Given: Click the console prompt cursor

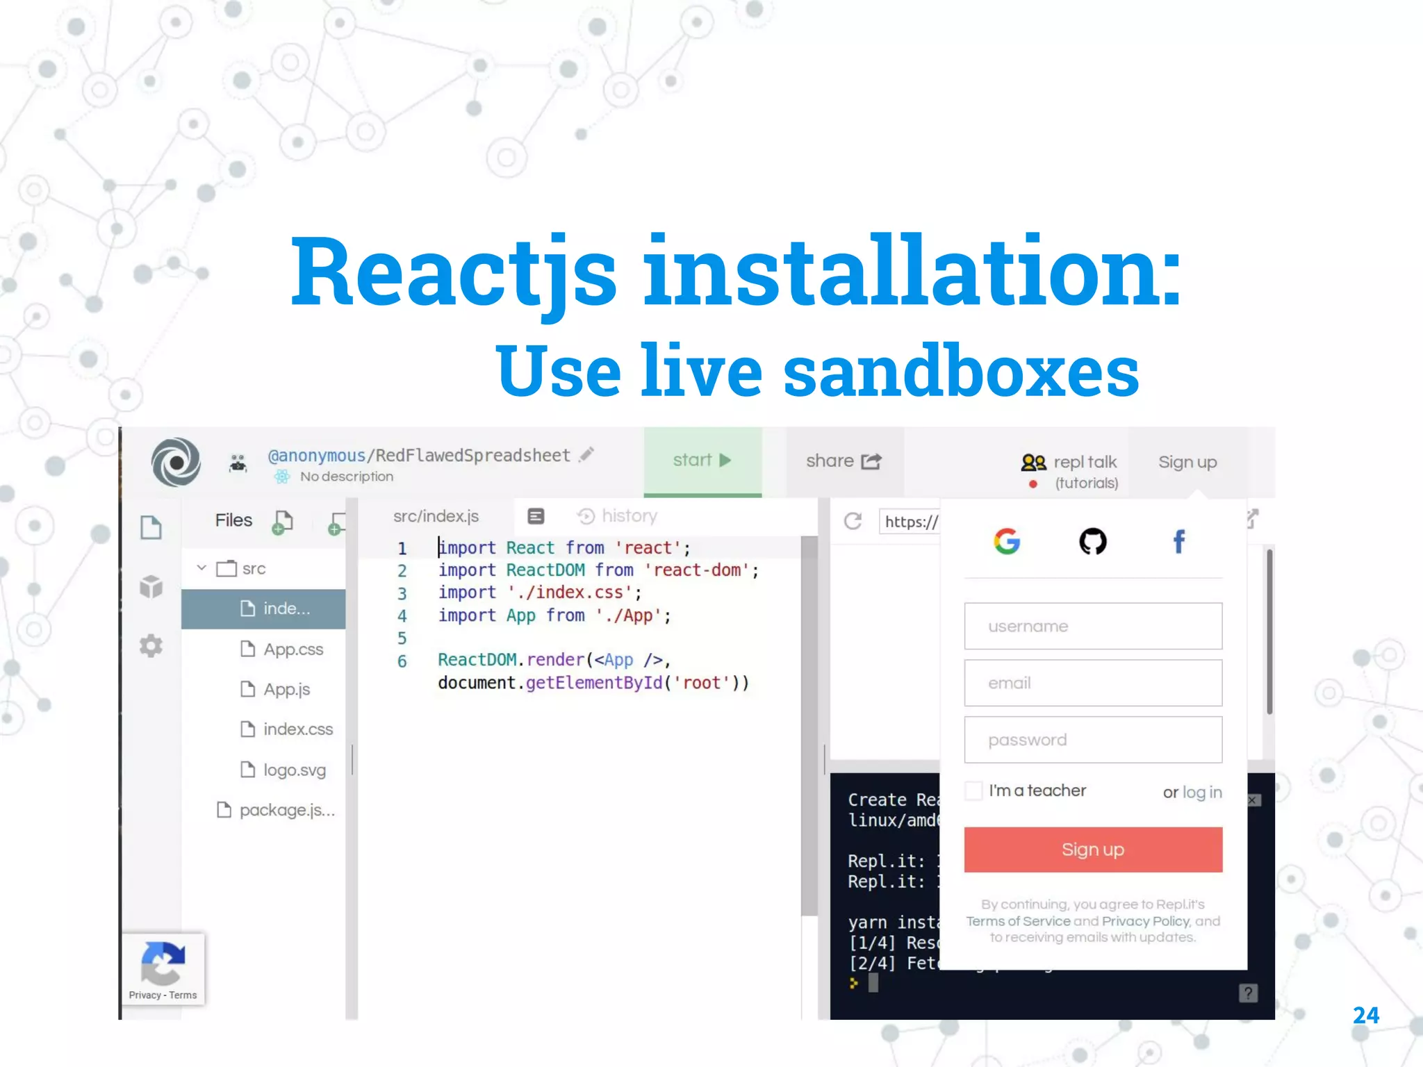Looking at the screenshot, I should pyautogui.click(x=873, y=983).
